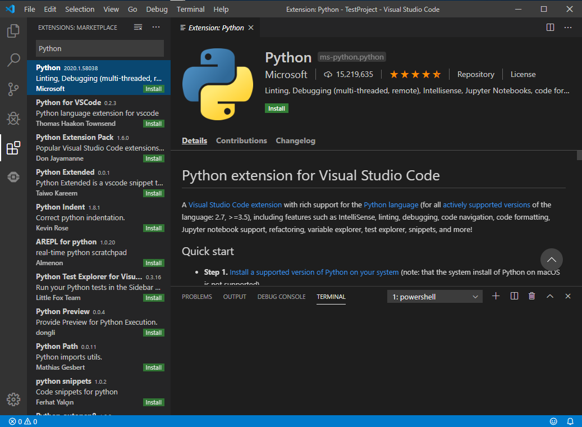
Task: Switch to the Problems panel tab
Action: (197, 297)
